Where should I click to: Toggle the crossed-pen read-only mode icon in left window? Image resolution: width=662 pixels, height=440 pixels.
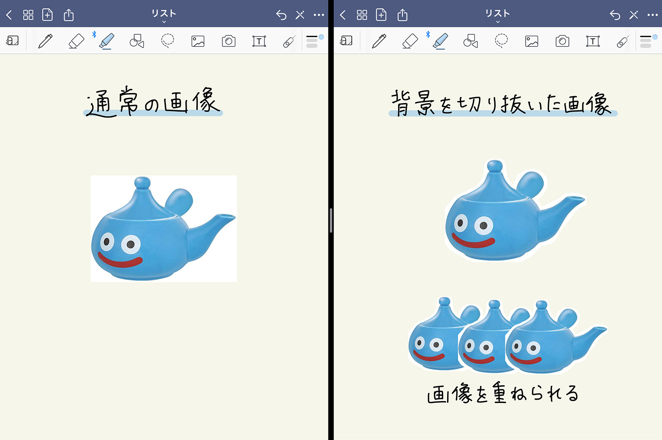300,15
